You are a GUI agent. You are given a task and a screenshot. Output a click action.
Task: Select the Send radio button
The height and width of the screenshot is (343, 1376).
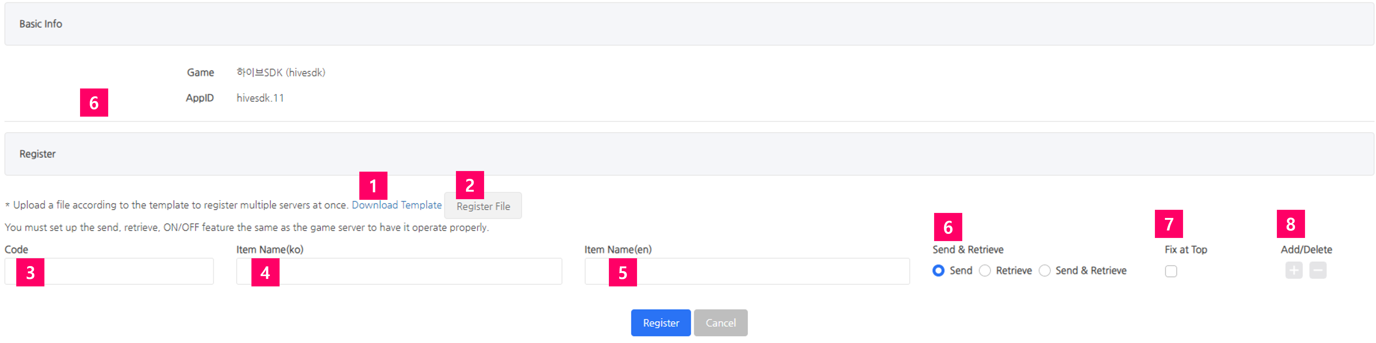[938, 271]
